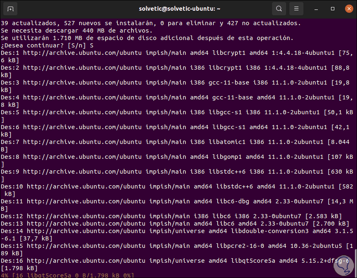Open the terminal hamburger menu
The image size is (357, 278).
[297, 8]
